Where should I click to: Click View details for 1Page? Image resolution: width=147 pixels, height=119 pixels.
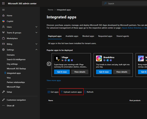point(80,72)
